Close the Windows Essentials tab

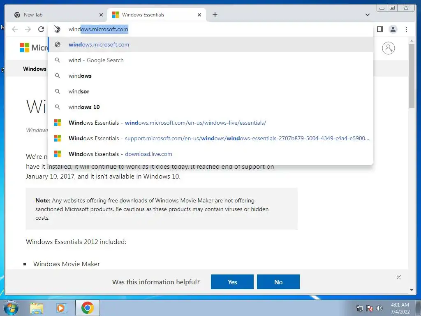(199, 15)
